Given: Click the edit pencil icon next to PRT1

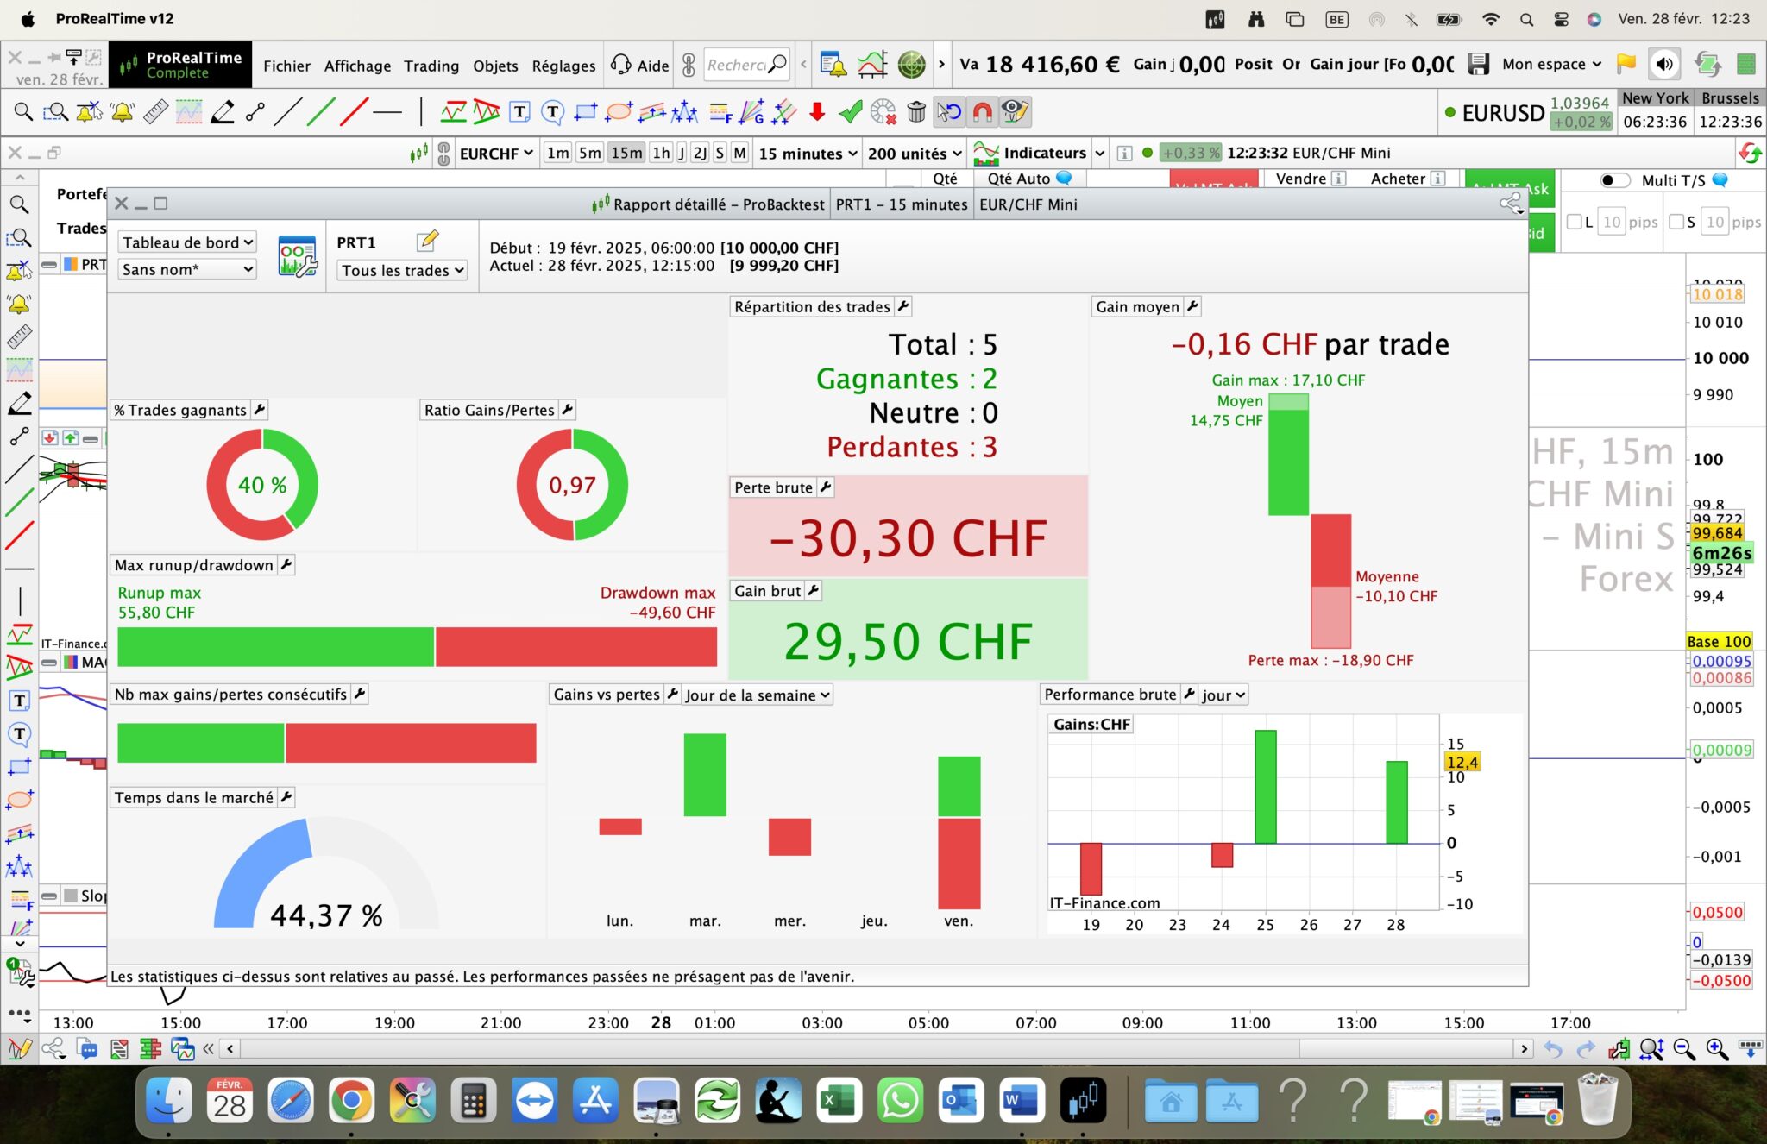Looking at the screenshot, I should (427, 241).
